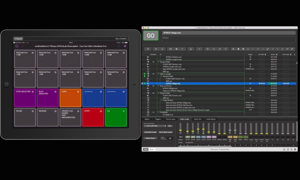
Task: Add a Script cue from toolbar
Action: (292, 49)
